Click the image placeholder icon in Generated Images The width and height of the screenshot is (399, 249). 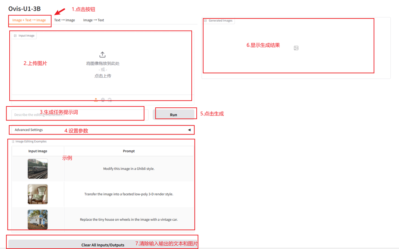point(296,48)
